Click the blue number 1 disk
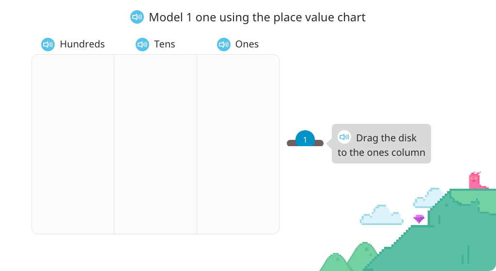 point(305,139)
